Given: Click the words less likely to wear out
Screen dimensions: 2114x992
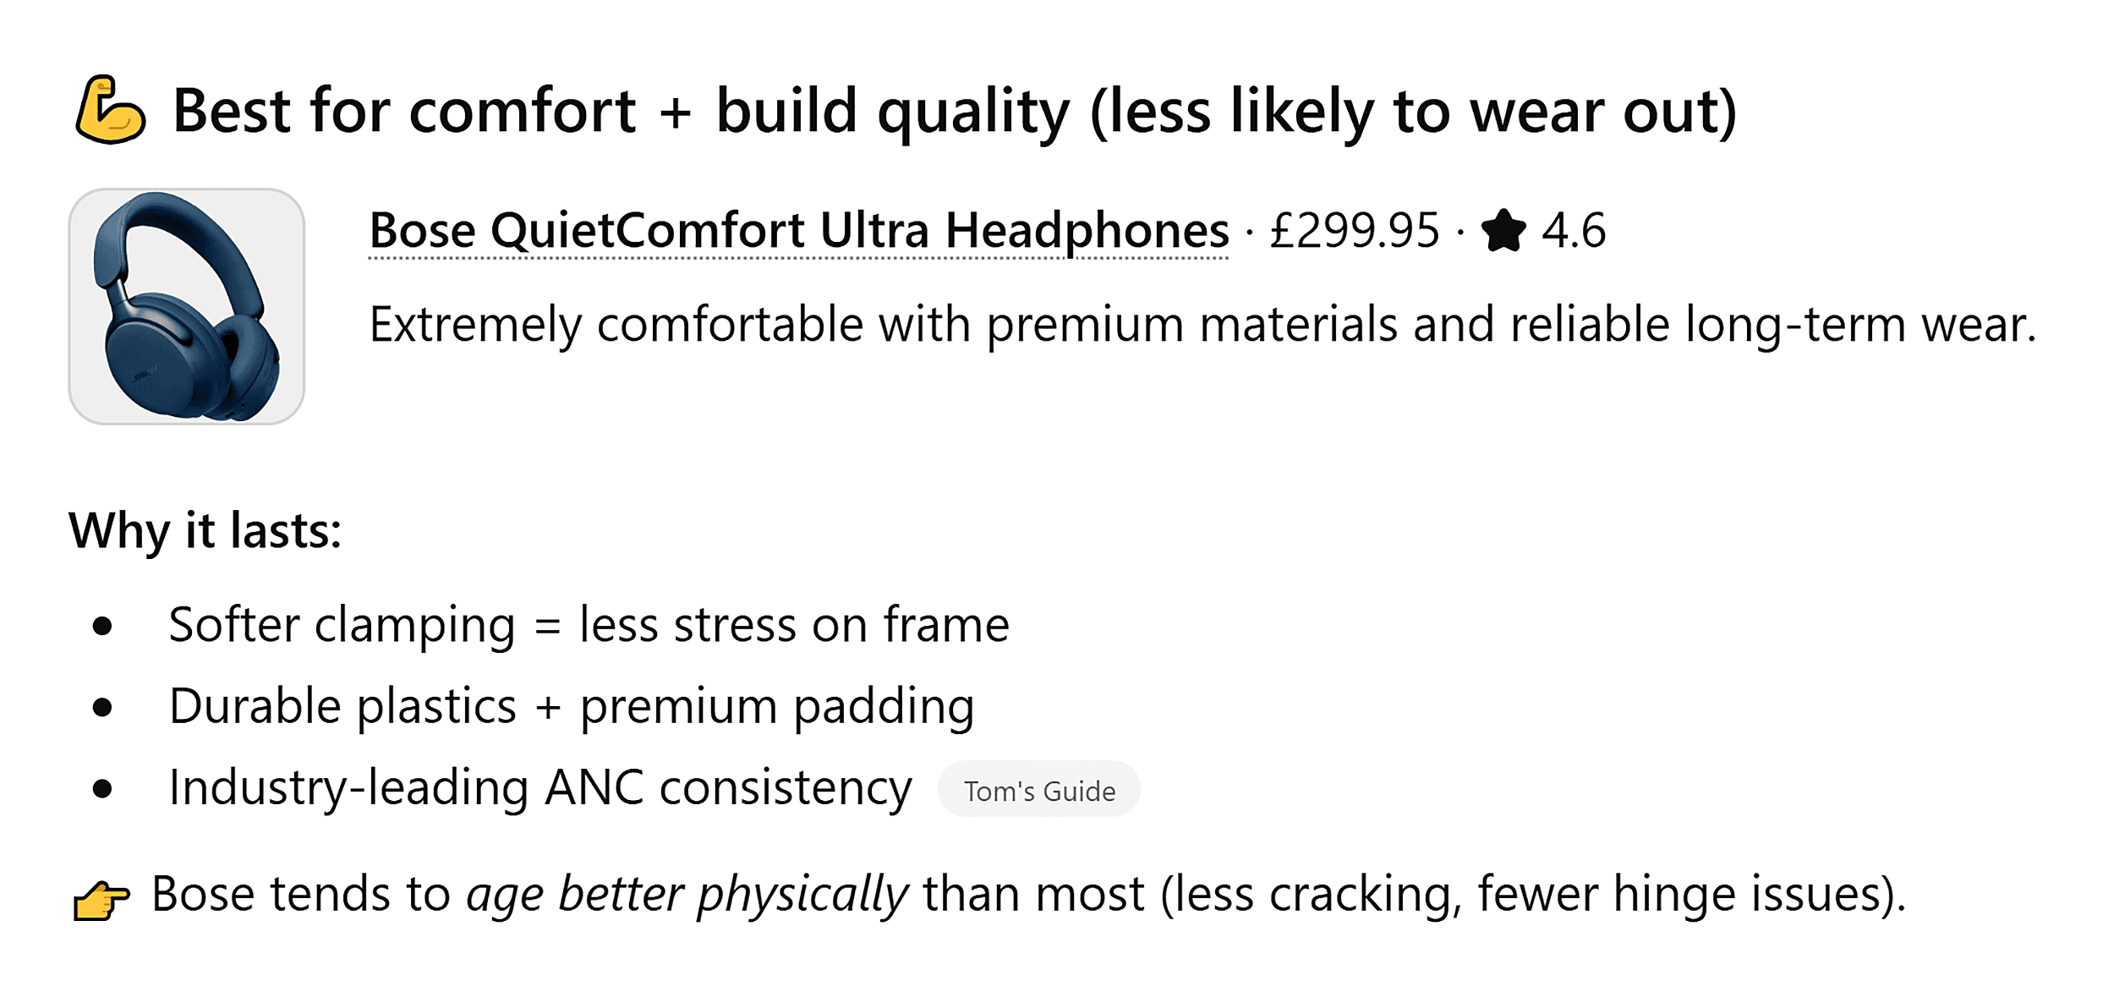Looking at the screenshot, I should point(1414,112).
